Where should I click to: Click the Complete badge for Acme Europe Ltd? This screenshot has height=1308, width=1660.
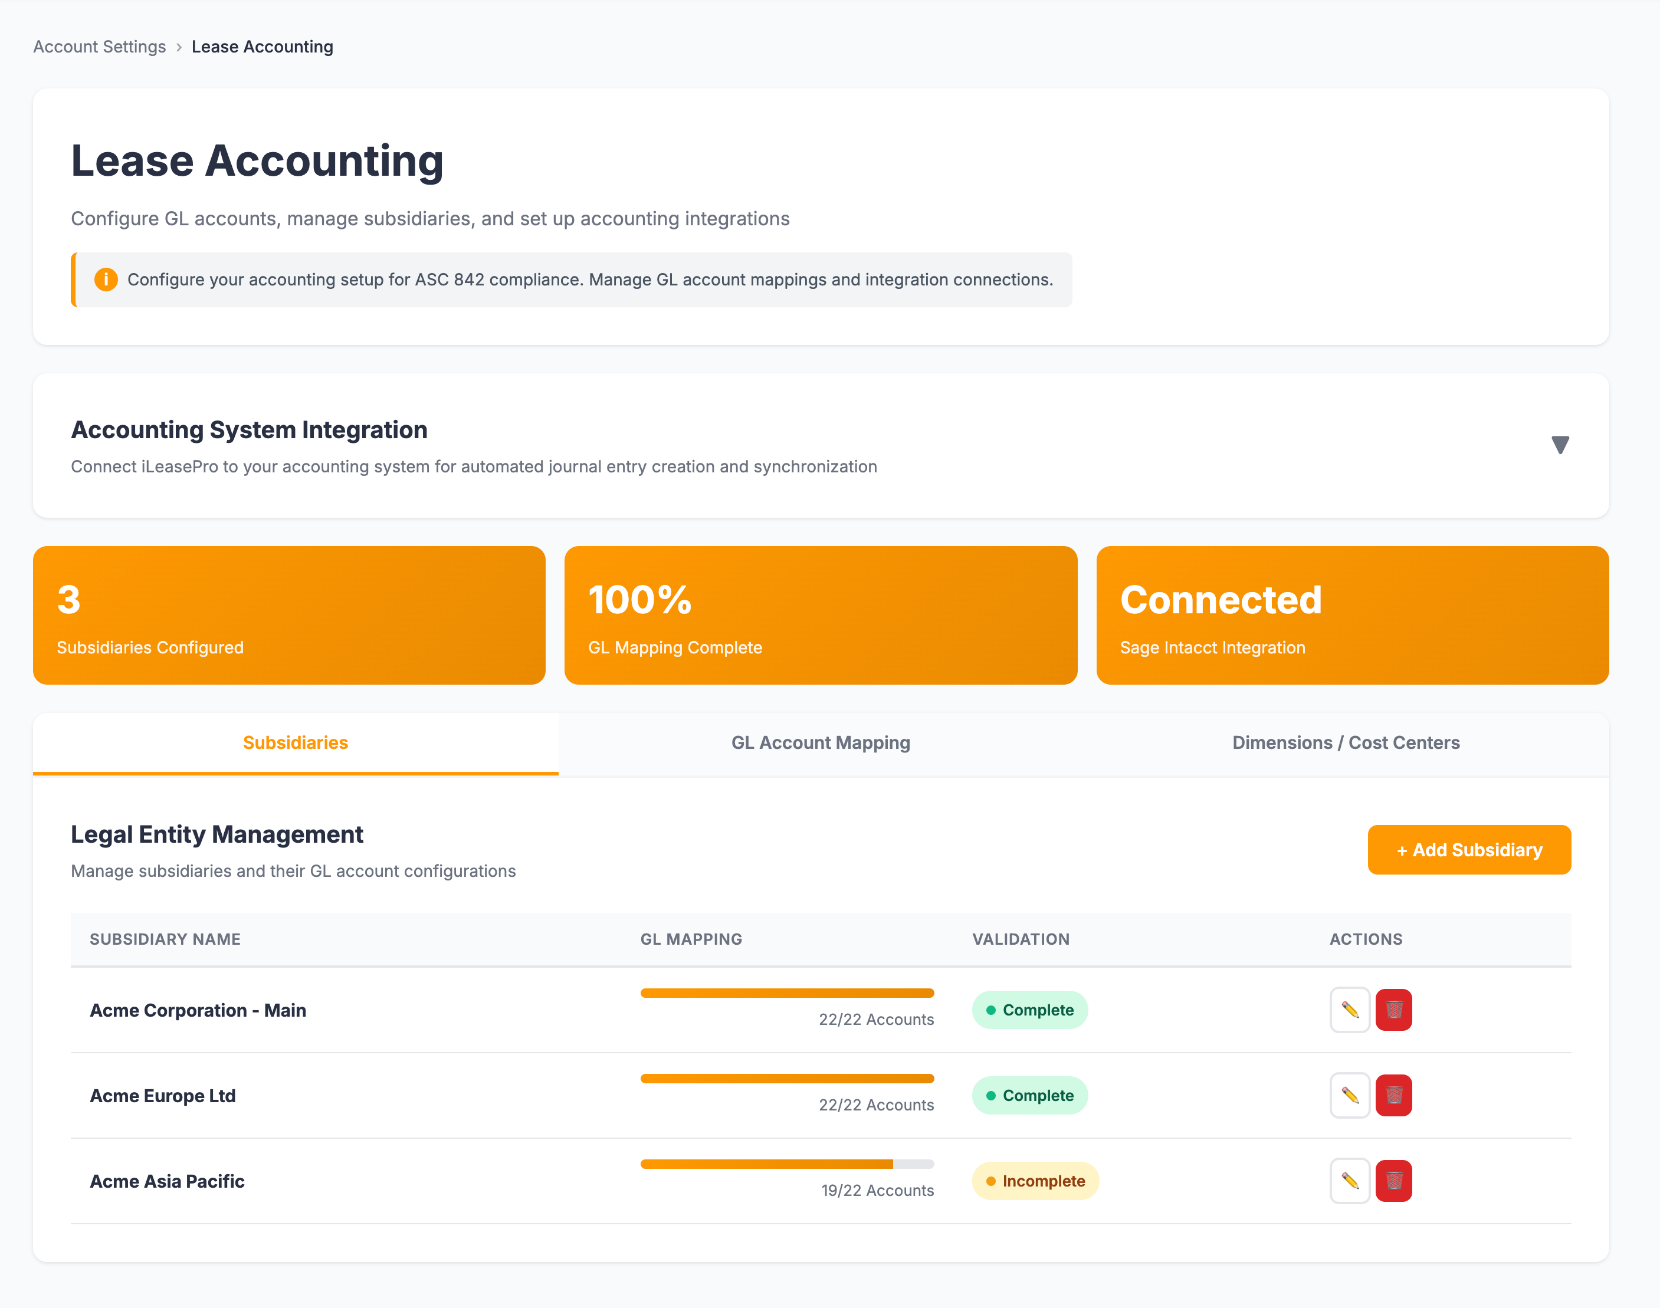(1029, 1096)
